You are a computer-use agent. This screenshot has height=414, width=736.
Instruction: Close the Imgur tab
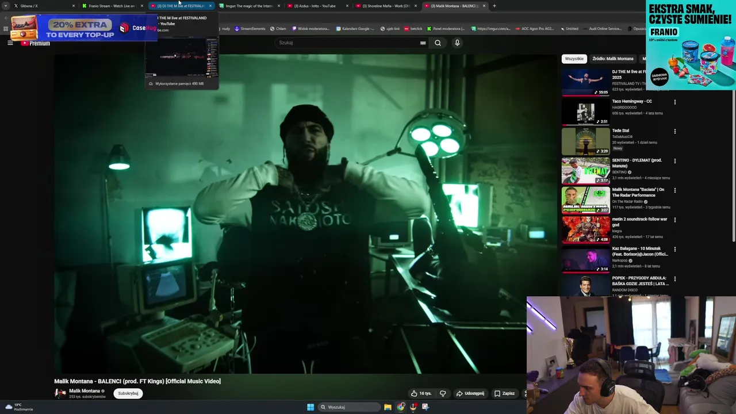coord(279,6)
